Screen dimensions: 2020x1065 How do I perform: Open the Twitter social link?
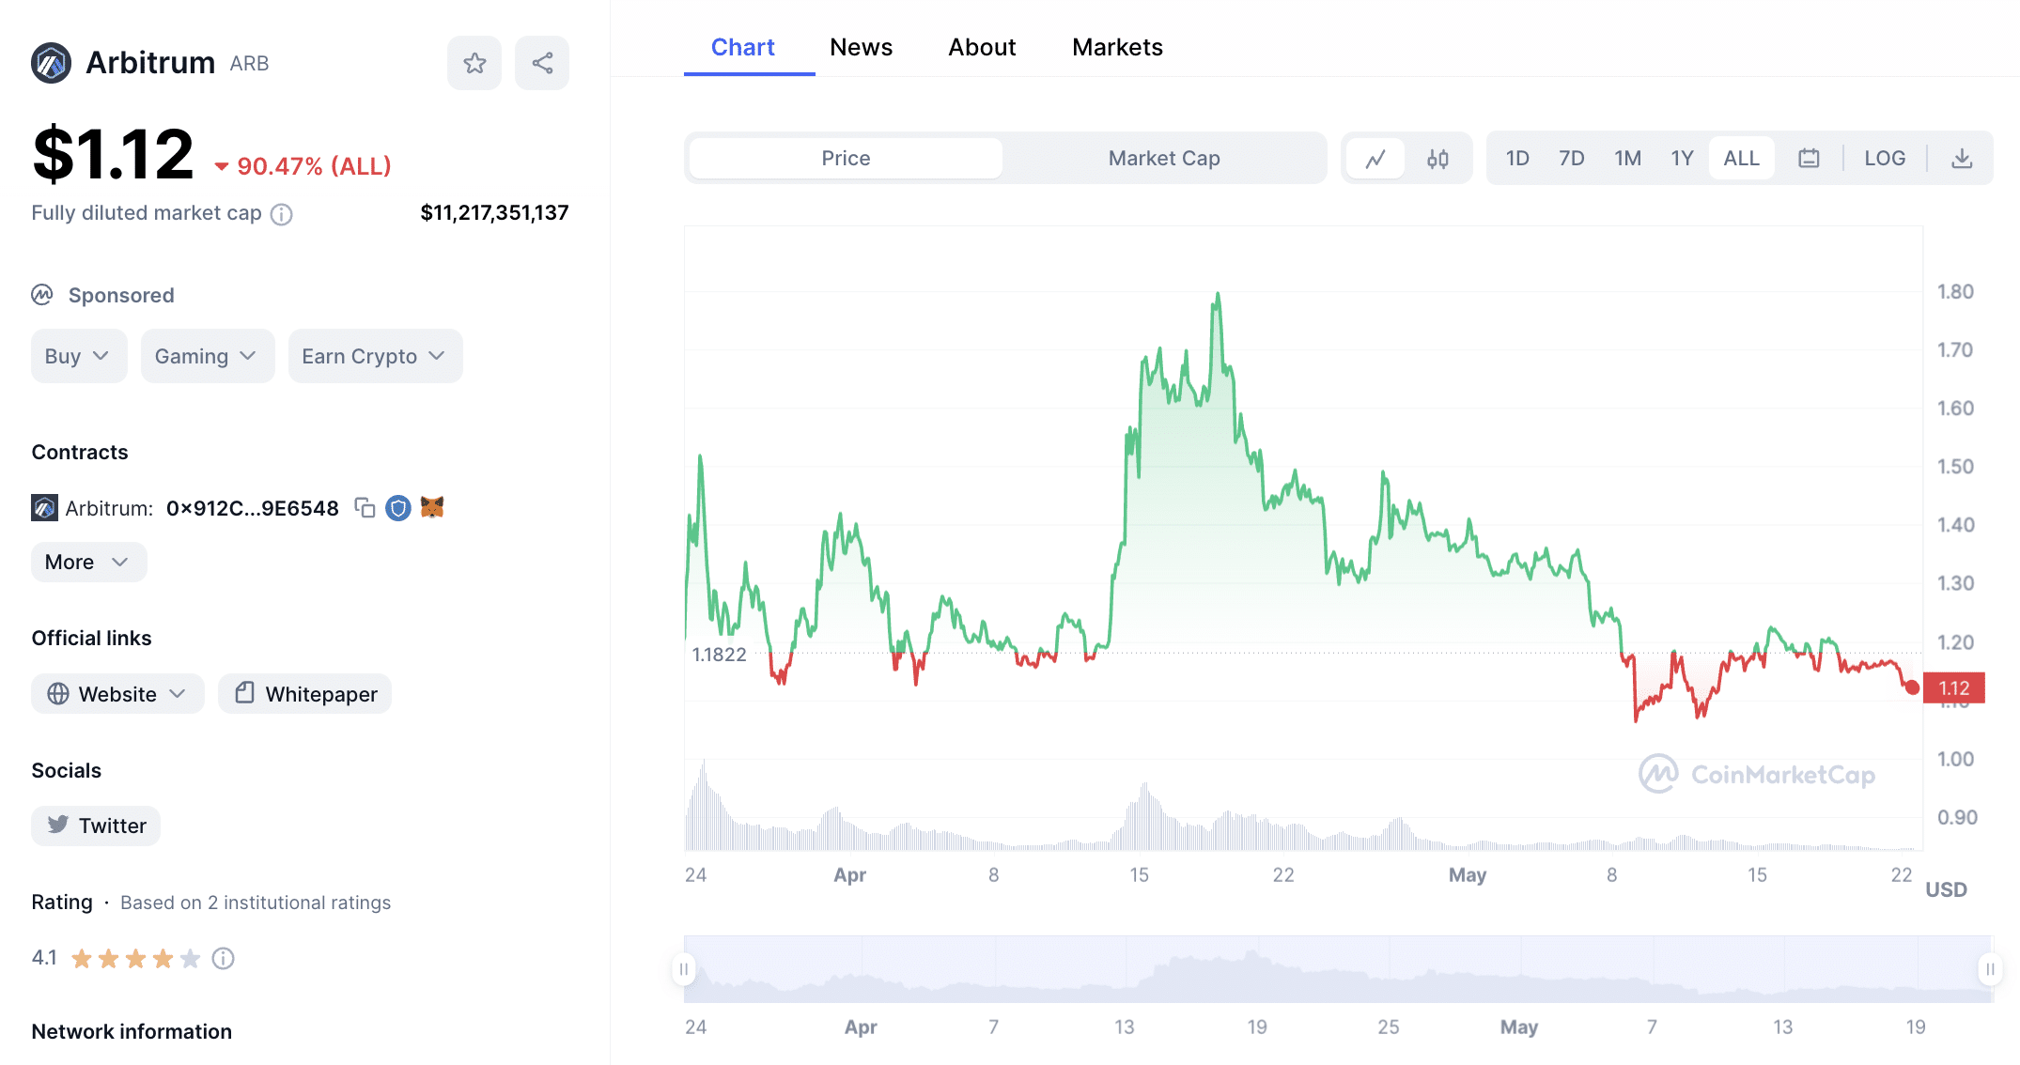tap(96, 826)
